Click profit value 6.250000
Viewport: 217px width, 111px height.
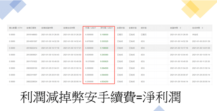[x=89, y=82]
